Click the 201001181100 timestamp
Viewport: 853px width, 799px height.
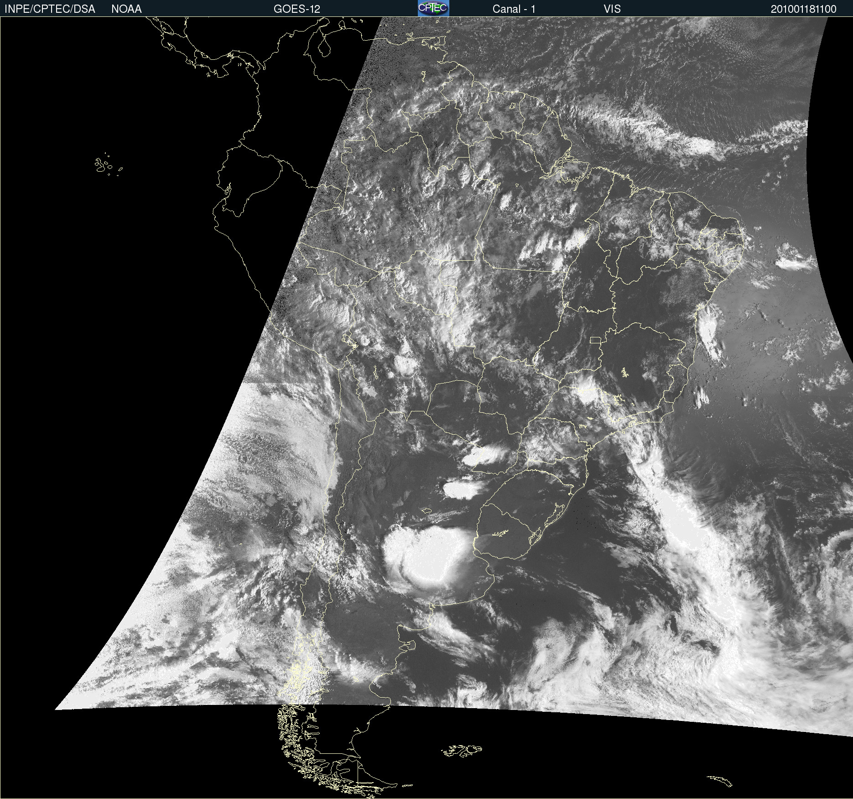point(804,9)
